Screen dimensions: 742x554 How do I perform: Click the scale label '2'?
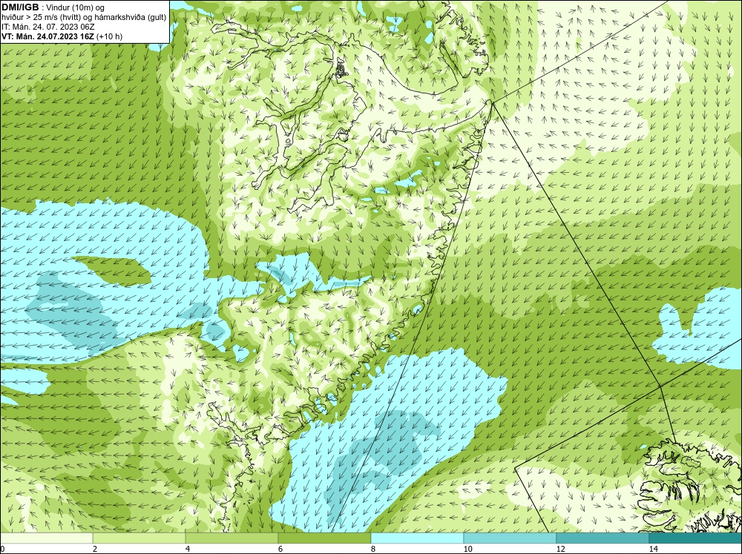click(x=95, y=549)
